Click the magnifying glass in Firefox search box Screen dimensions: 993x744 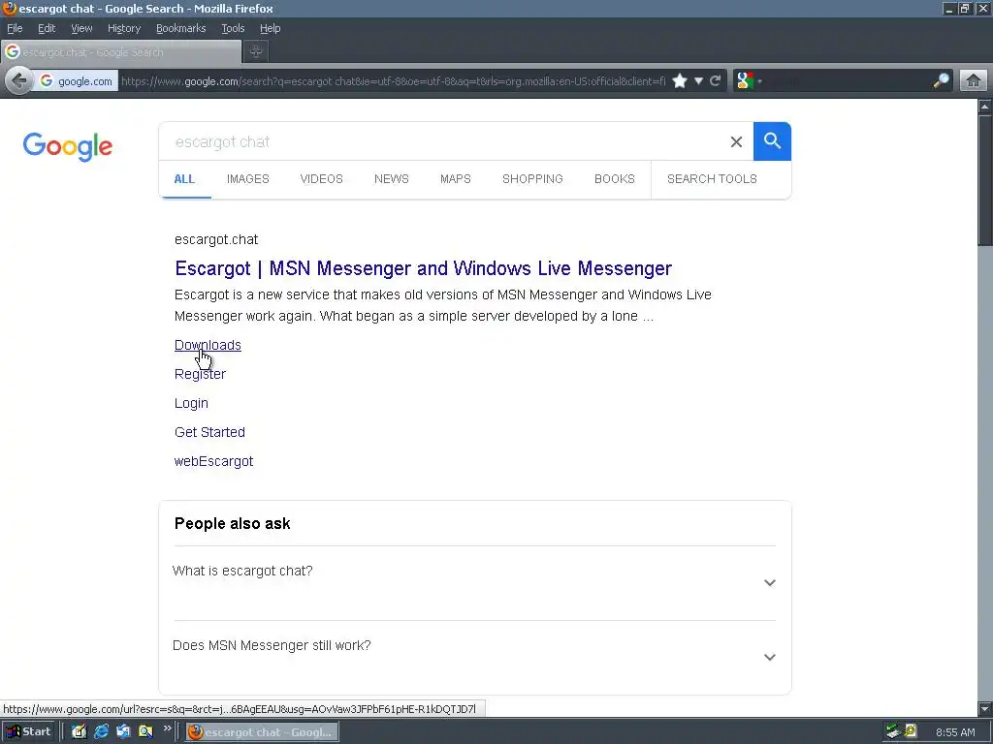click(x=941, y=81)
